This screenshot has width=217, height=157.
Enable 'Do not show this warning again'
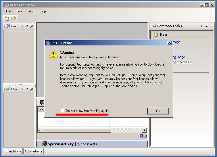pos(62,111)
